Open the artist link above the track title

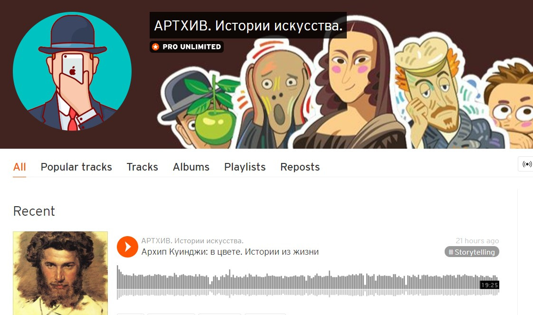[192, 241]
